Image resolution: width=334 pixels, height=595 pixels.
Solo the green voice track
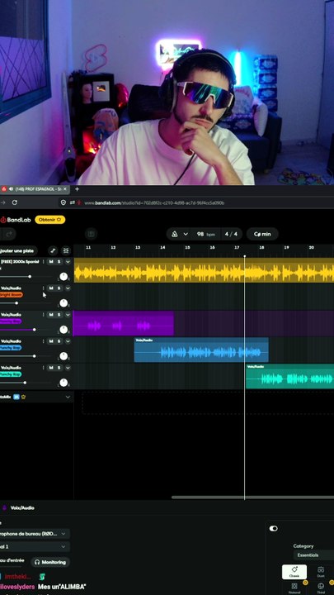pyautogui.click(x=59, y=368)
